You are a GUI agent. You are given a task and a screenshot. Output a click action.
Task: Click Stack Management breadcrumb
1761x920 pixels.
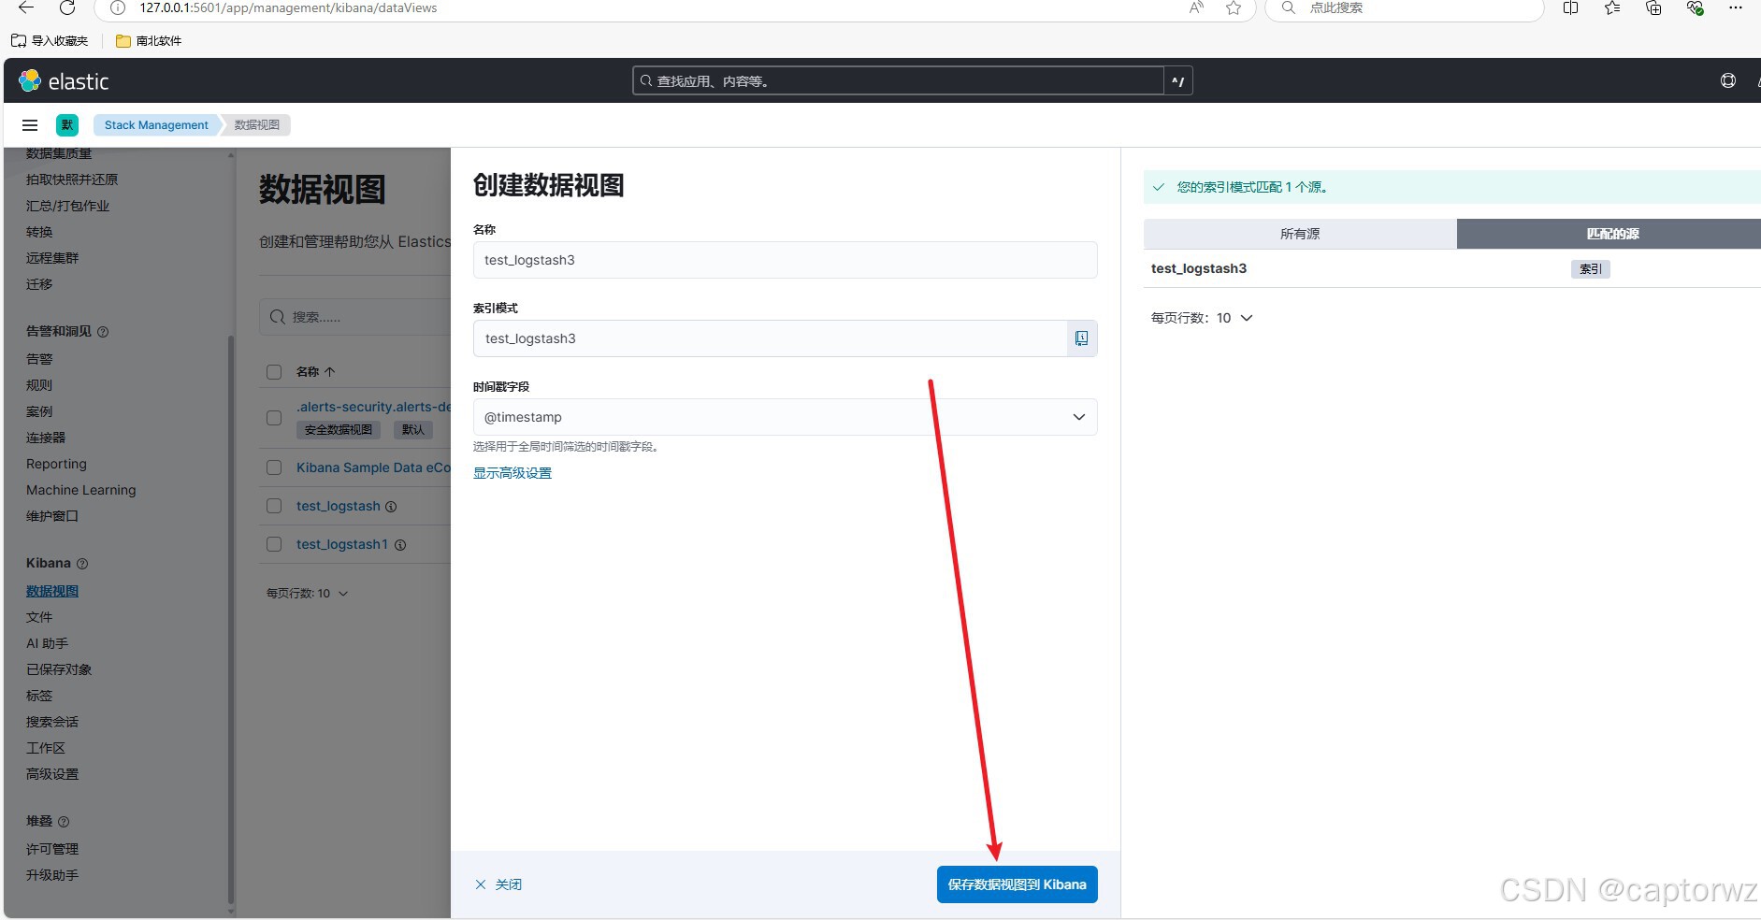(156, 125)
